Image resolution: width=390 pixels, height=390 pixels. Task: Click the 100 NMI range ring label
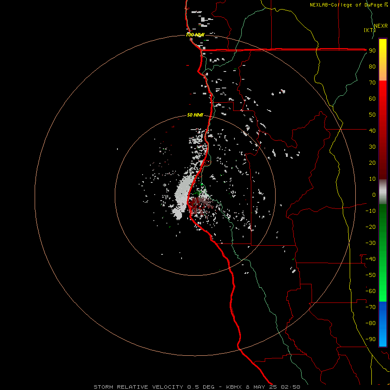195,35
